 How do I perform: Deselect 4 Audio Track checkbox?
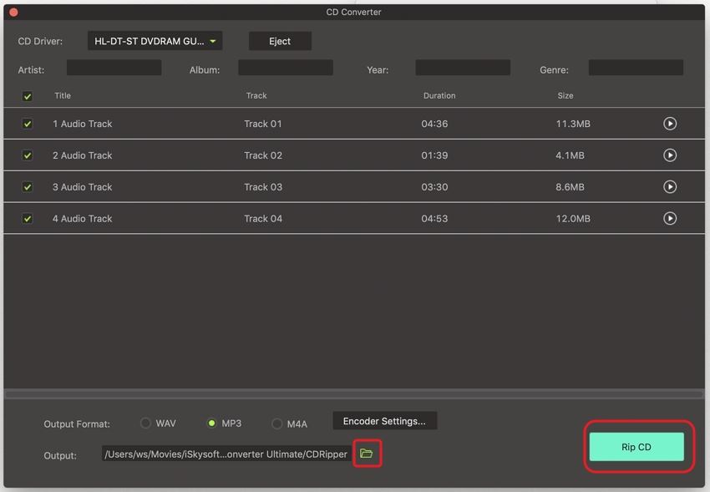pyautogui.click(x=28, y=219)
